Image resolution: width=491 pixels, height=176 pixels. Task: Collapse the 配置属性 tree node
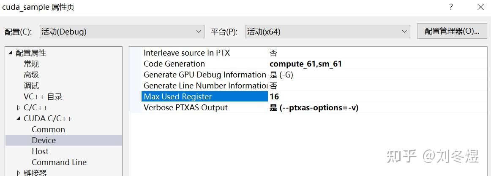pyautogui.click(x=10, y=53)
